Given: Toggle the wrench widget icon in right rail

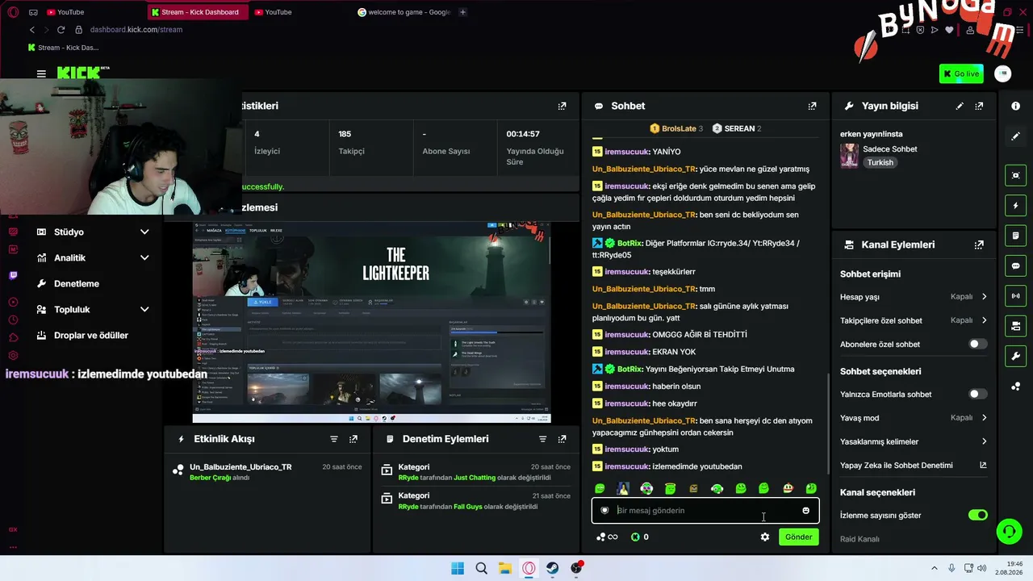Looking at the screenshot, I should tap(1015, 356).
